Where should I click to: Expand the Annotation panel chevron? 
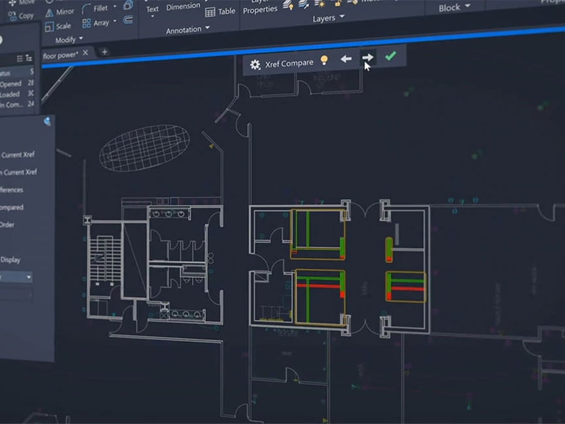tap(206, 29)
